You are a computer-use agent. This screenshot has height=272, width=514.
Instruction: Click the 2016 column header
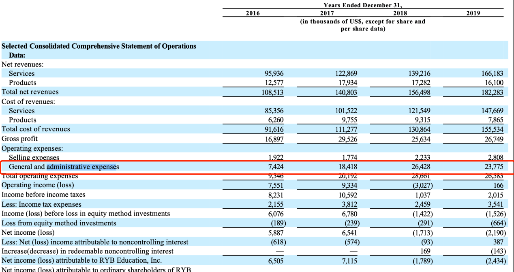pyautogui.click(x=253, y=13)
